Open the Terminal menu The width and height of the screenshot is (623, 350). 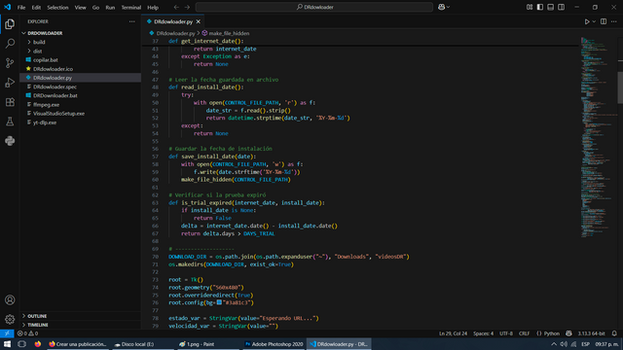point(131,8)
